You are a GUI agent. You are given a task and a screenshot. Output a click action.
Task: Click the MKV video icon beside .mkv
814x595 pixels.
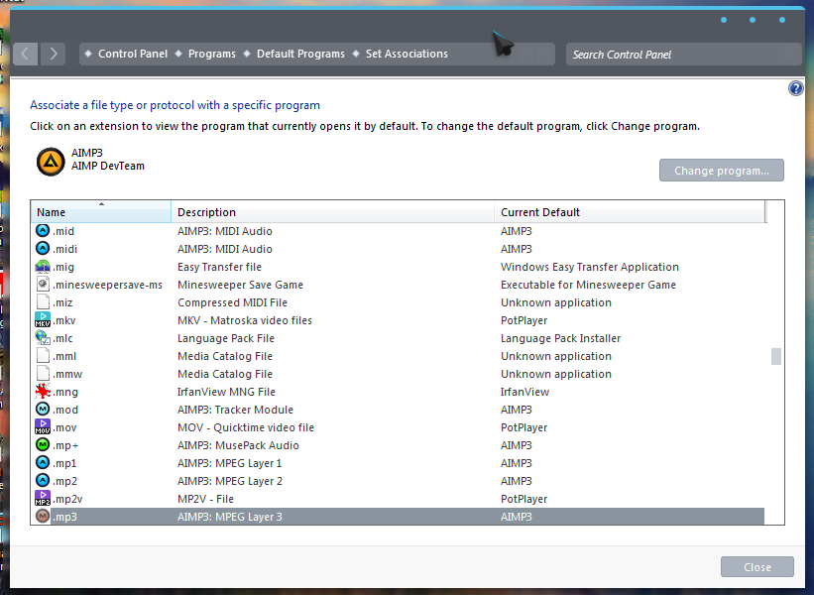[43, 320]
